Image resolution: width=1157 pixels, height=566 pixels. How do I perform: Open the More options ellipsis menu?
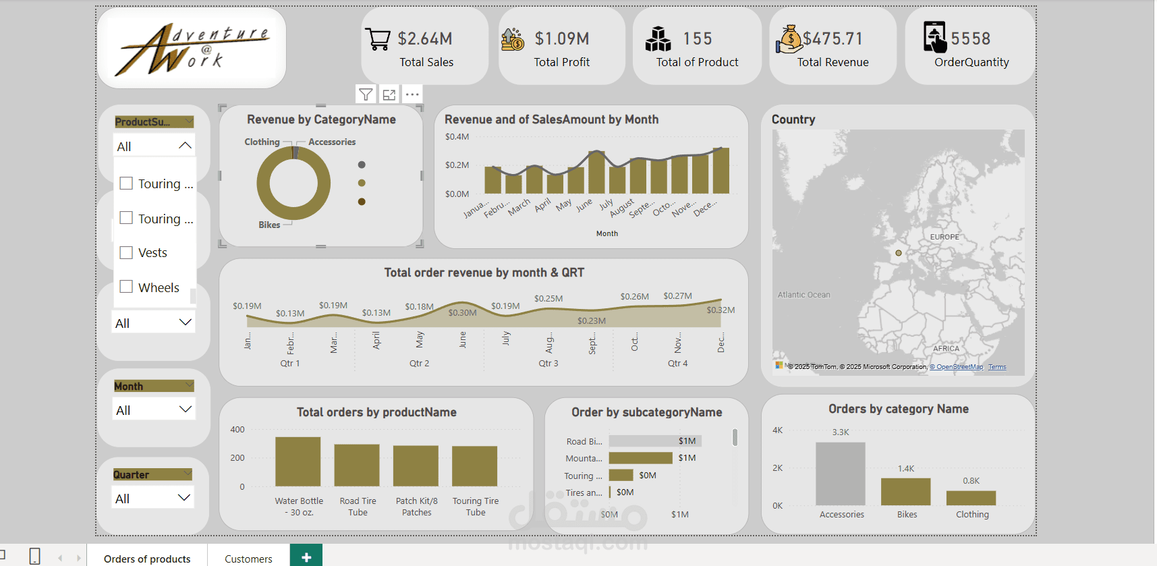click(413, 94)
